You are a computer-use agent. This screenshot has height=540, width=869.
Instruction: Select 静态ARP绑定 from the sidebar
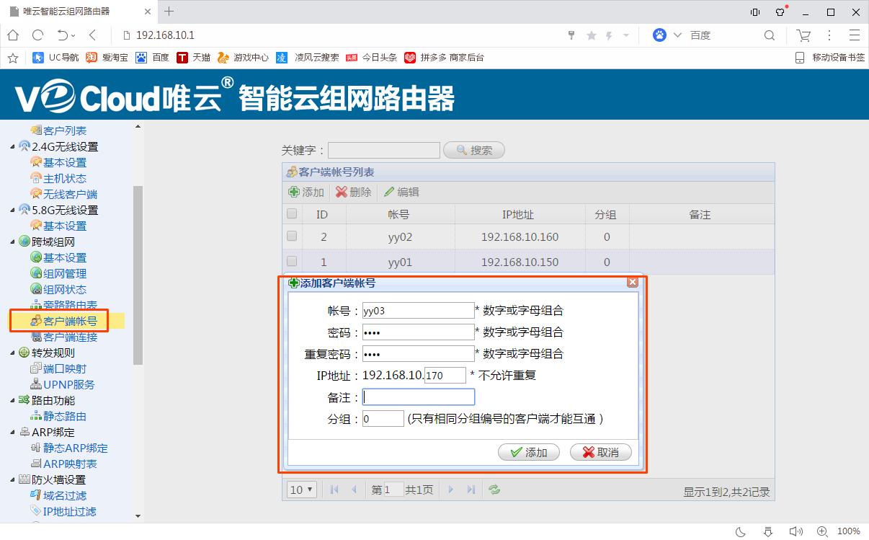pyautogui.click(x=74, y=448)
